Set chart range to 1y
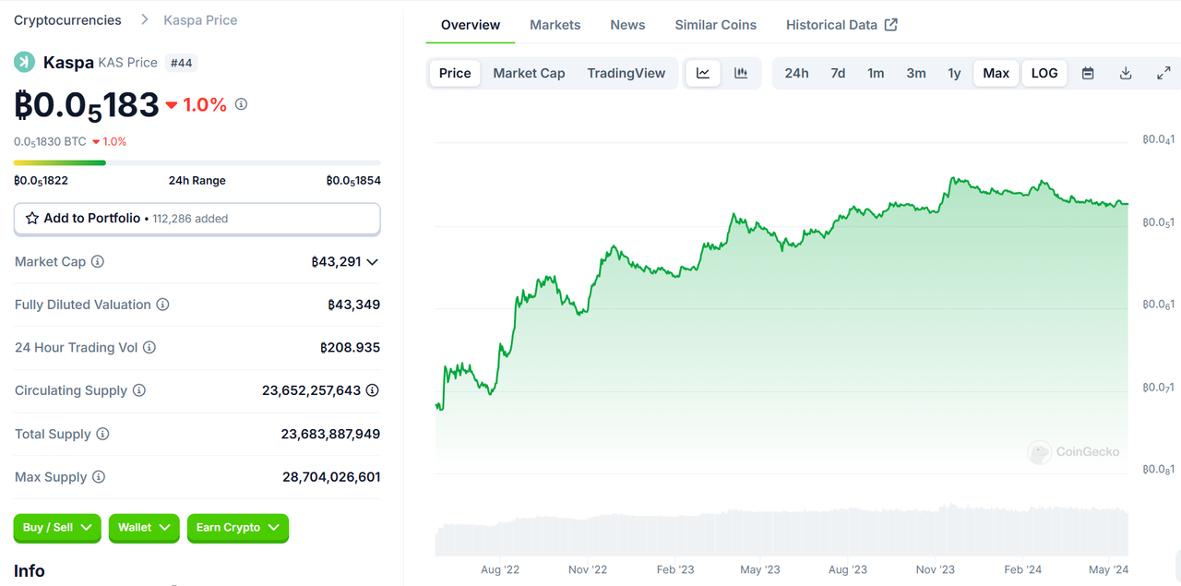 (954, 73)
